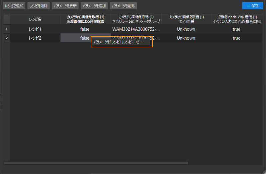The image size is (266, 174).
Task: Click the カメラ型番 column header
Action: [x=187, y=19]
